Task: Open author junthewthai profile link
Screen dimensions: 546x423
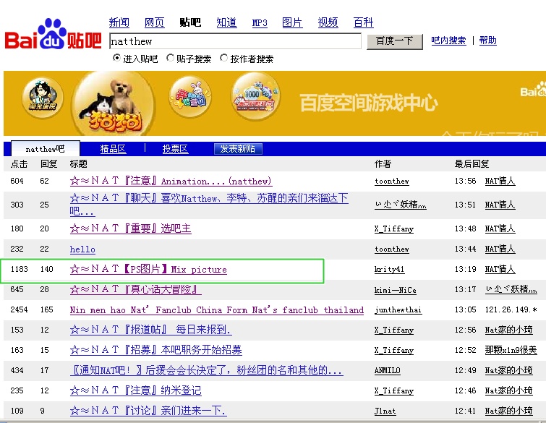Action: (x=398, y=310)
